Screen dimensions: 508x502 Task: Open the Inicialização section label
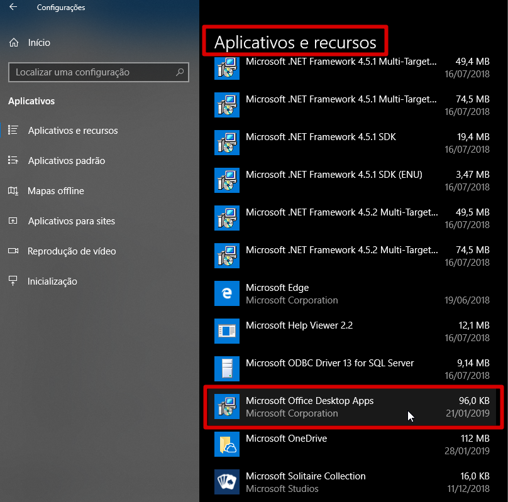52,281
